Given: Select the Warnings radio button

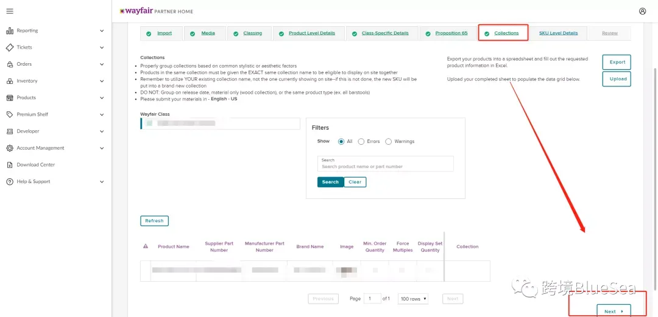Looking at the screenshot, I should (388, 141).
